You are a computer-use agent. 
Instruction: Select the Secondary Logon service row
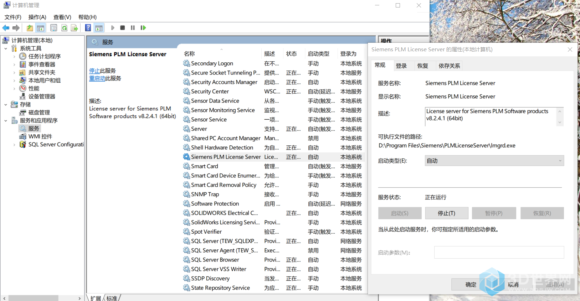coord(273,63)
